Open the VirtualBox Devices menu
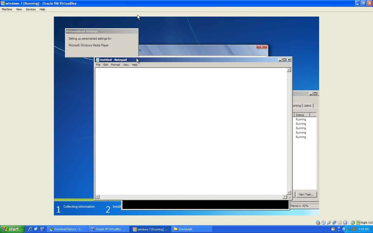 [31, 9]
